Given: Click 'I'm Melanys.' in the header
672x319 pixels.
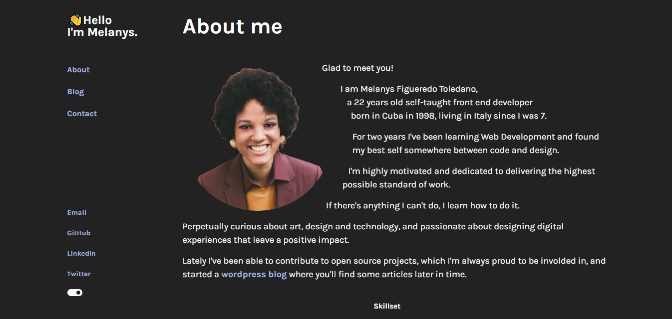Looking at the screenshot, I should (x=102, y=32).
